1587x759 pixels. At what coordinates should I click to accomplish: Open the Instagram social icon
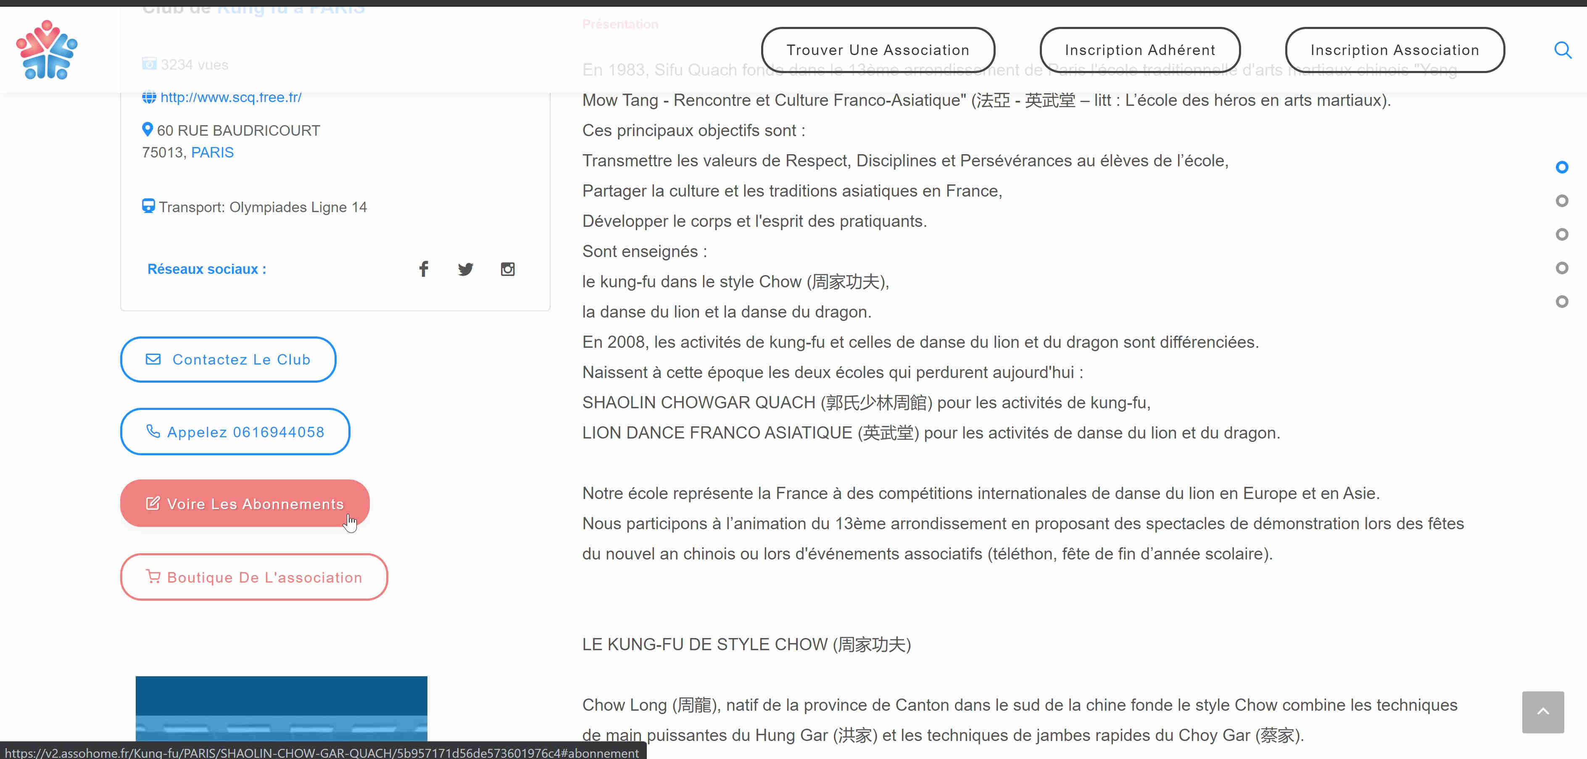(507, 269)
